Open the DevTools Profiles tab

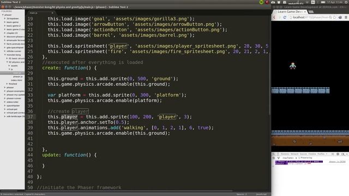point(321,154)
